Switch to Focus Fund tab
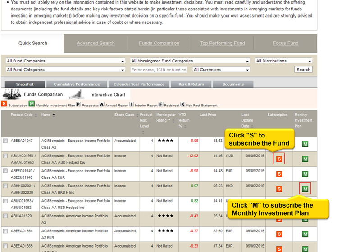The width and height of the screenshot is (337, 252). coord(286,43)
